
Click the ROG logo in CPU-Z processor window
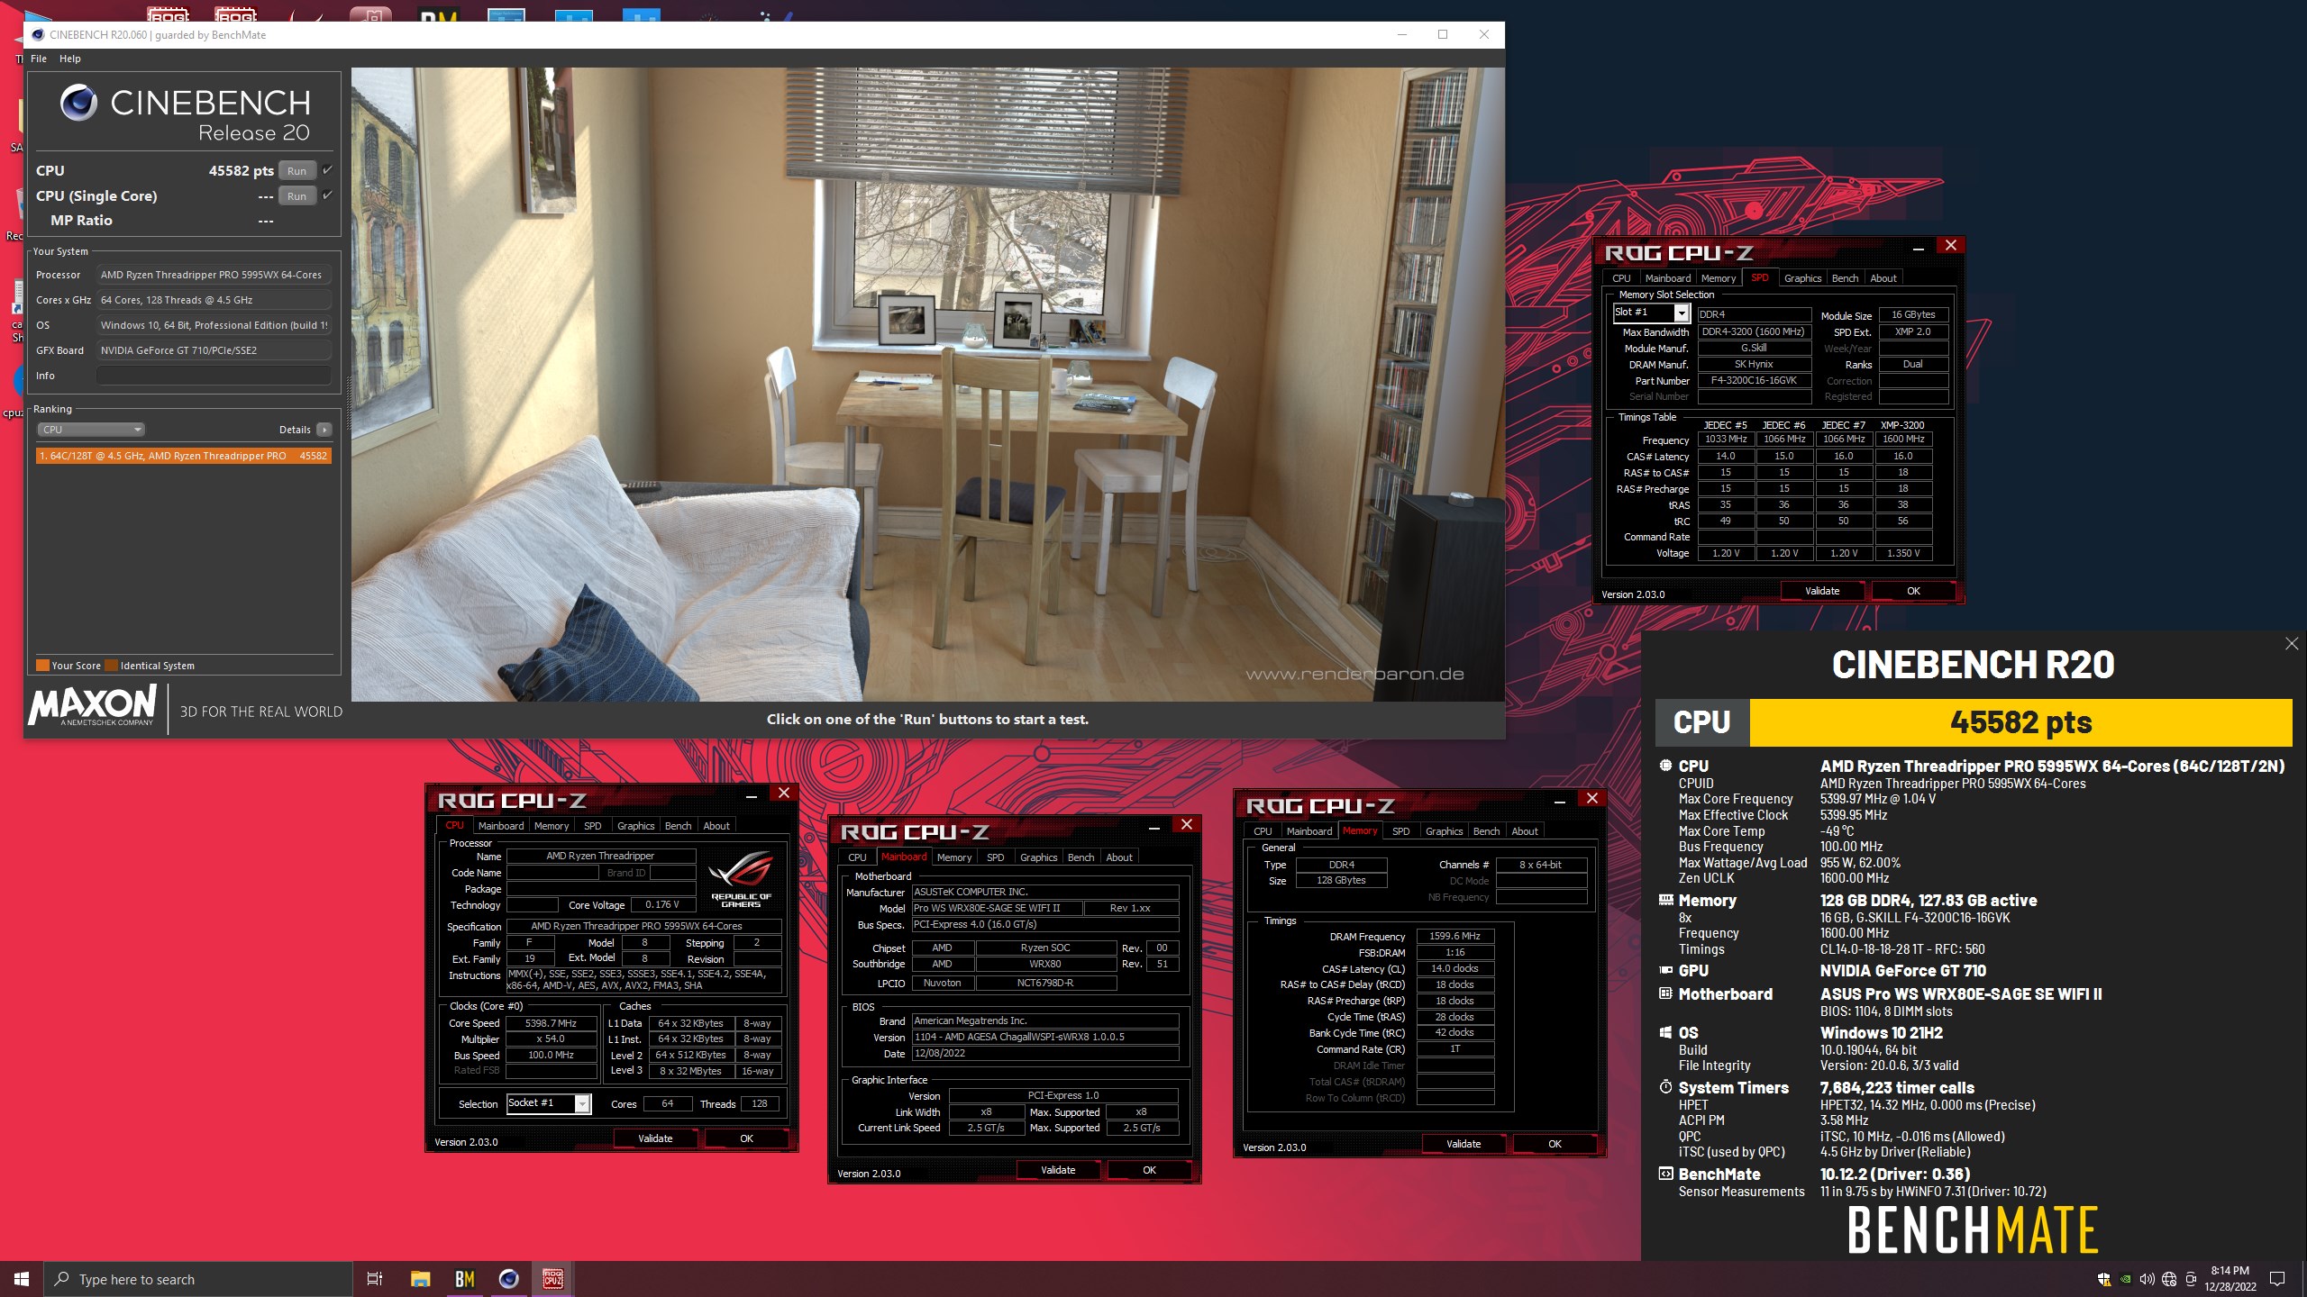(x=741, y=877)
